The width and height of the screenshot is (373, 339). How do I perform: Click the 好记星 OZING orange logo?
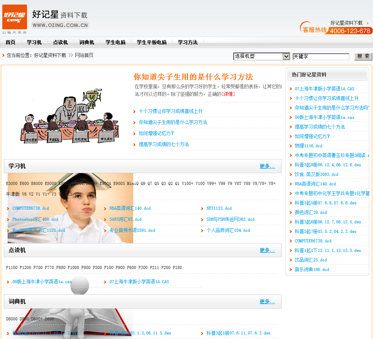tap(14, 17)
